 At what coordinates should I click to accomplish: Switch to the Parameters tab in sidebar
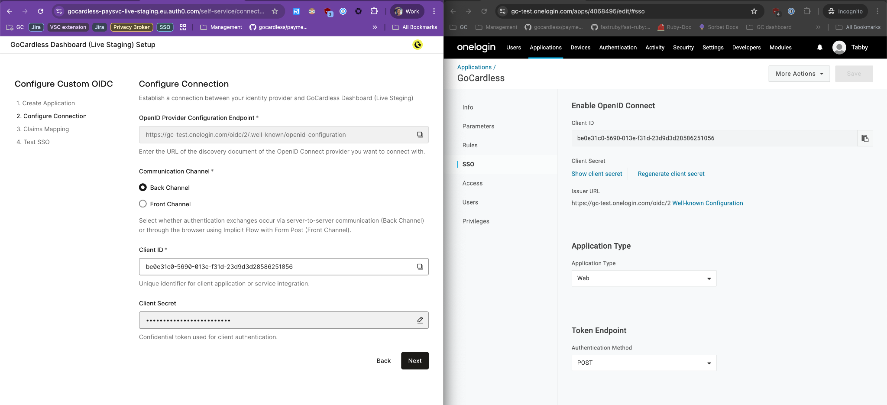[478, 126]
